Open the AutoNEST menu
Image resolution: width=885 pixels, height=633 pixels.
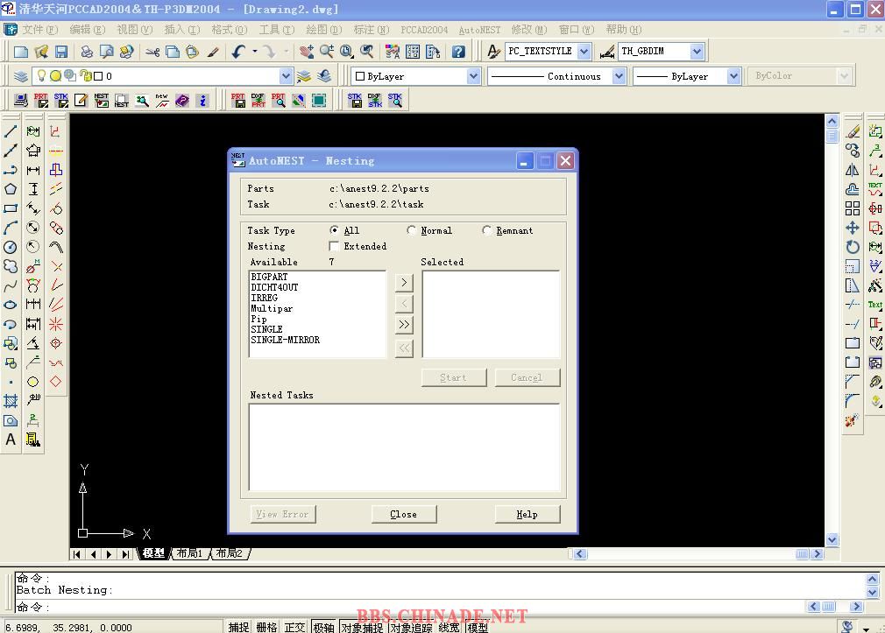coord(479,30)
